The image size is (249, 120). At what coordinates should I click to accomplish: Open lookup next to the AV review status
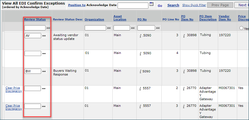tap(44, 36)
